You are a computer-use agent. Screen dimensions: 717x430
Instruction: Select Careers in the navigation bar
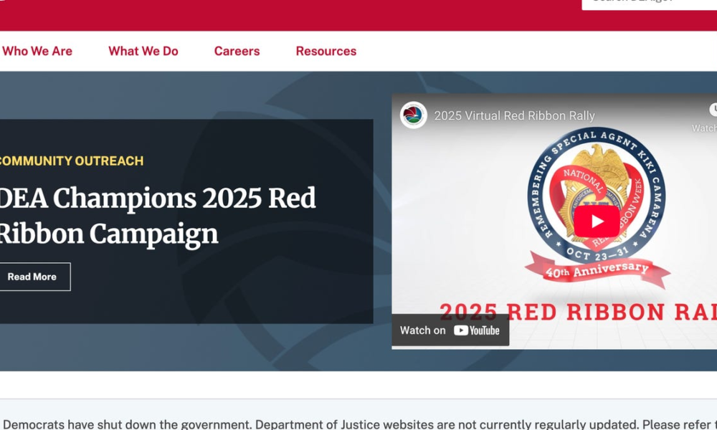point(237,51)
